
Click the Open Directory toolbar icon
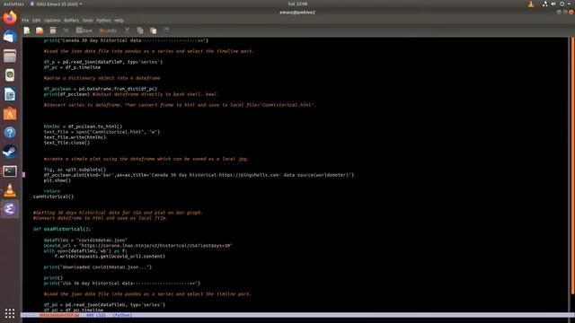[53, 31]
